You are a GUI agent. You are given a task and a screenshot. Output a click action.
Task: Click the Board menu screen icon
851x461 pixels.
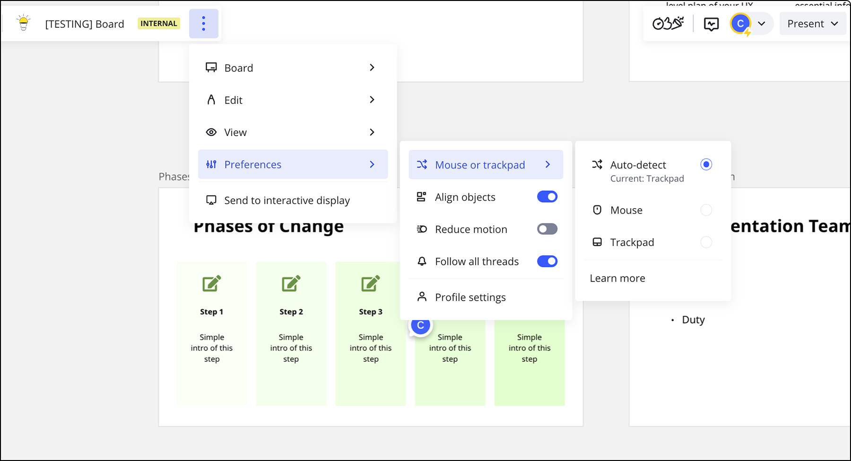211,68
